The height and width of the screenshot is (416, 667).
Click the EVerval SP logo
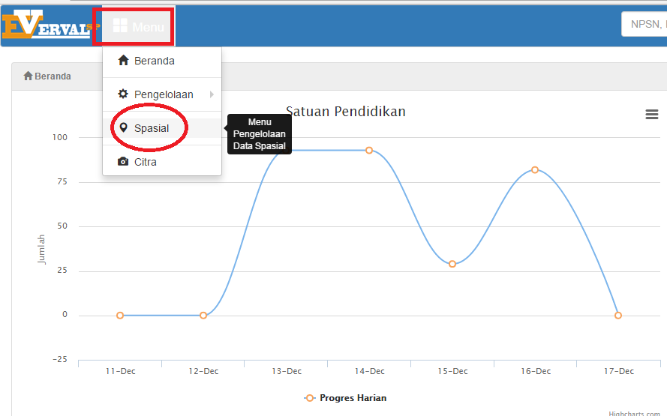pos(50,24)
